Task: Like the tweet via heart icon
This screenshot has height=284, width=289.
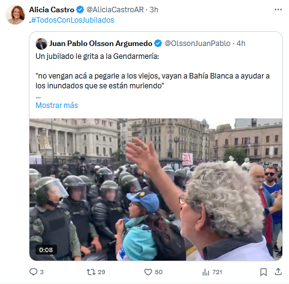Action: pos(148,272)
